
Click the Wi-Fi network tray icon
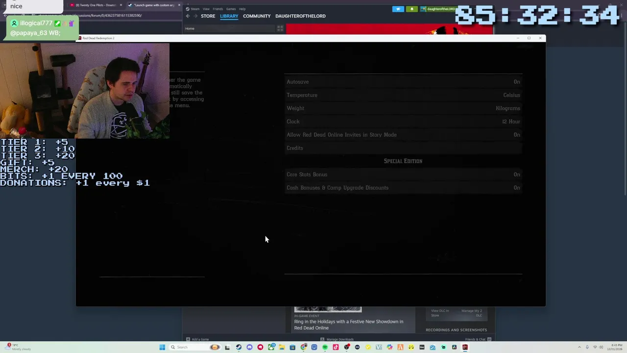coord(594,347)
